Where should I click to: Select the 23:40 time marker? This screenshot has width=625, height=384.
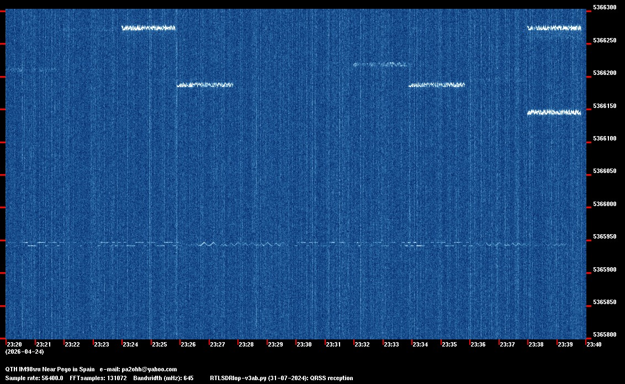click(x=594, y=344)
